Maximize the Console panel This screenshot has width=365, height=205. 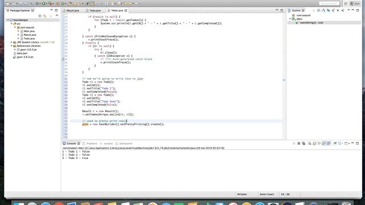tap(358, 143)
